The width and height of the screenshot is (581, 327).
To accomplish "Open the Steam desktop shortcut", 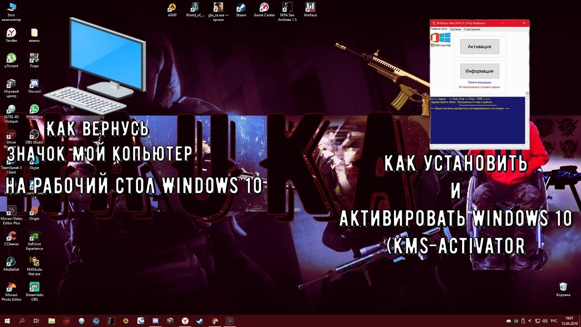I will [241, 10].
